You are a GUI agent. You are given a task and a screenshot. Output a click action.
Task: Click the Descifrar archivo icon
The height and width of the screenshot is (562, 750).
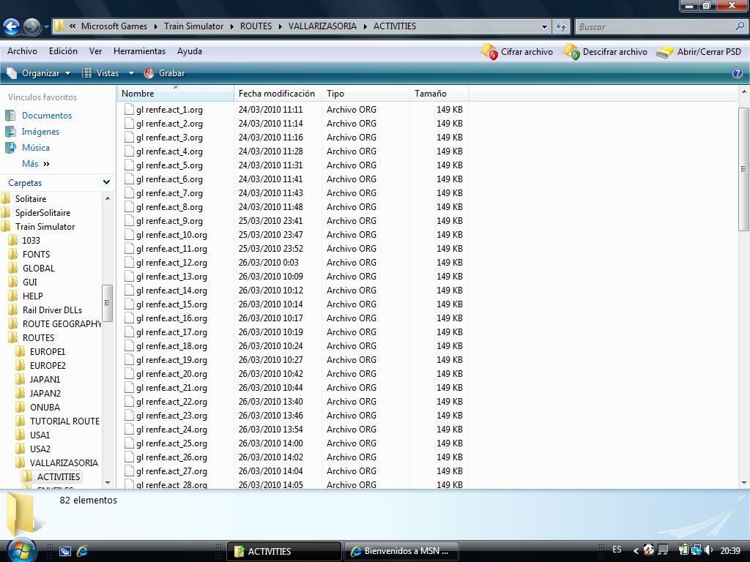click(571, 52)
